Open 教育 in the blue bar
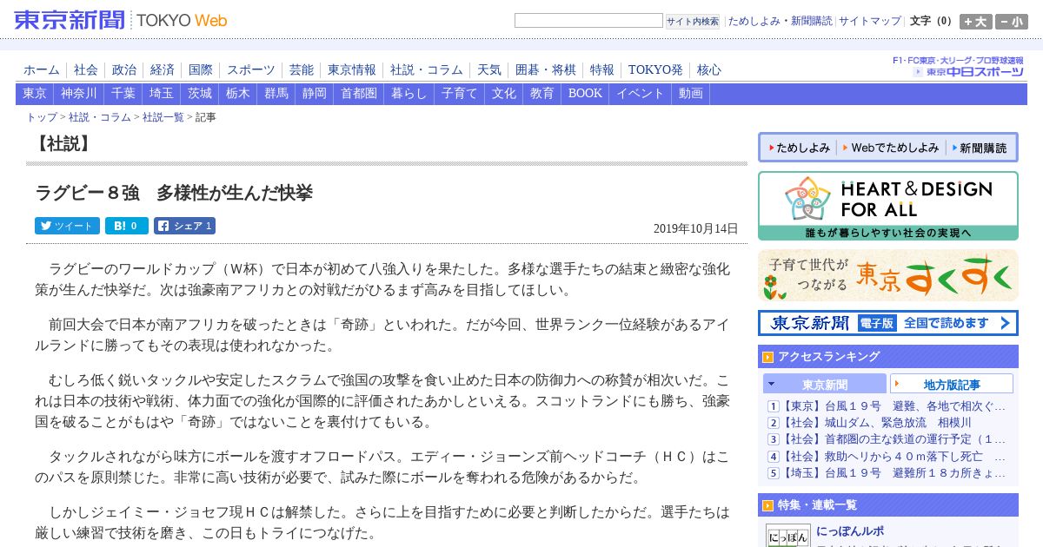 click(x=542, y=94)
